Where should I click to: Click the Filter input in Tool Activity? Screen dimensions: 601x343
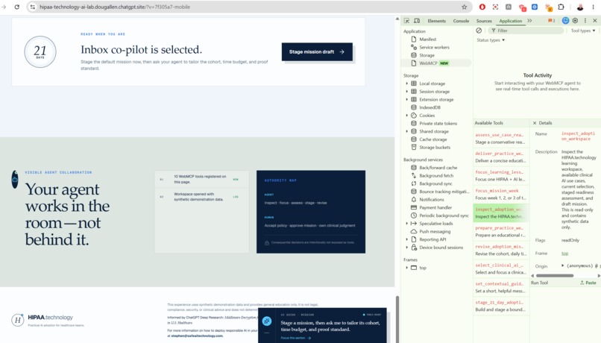(x=526, y=31)
